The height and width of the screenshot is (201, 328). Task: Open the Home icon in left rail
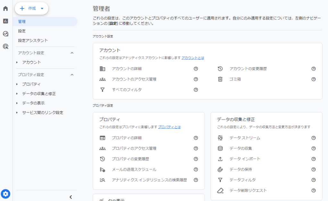pyautogui.click(x=5, y=9)
